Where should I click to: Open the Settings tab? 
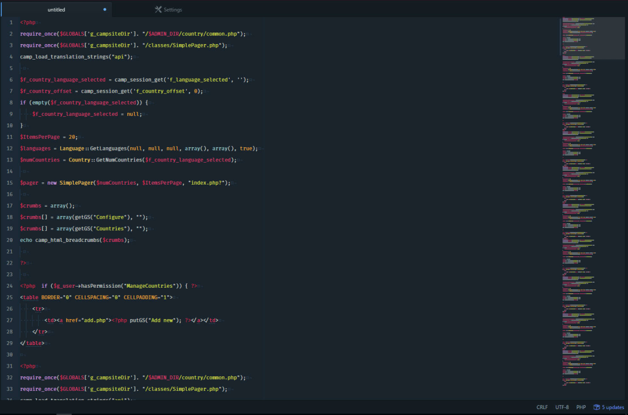pos(168,9)
